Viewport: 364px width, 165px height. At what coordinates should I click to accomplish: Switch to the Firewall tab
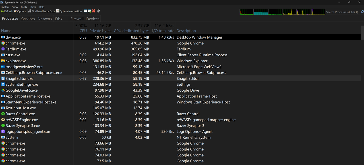(x=77, y=19)
